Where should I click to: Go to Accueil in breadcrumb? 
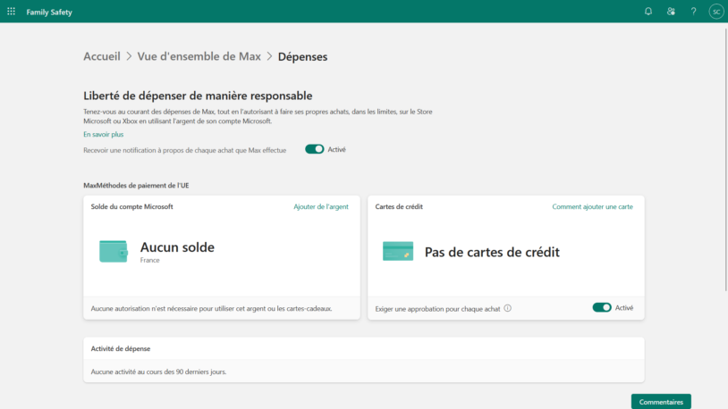pyautogui.click(x=102, y=56)
